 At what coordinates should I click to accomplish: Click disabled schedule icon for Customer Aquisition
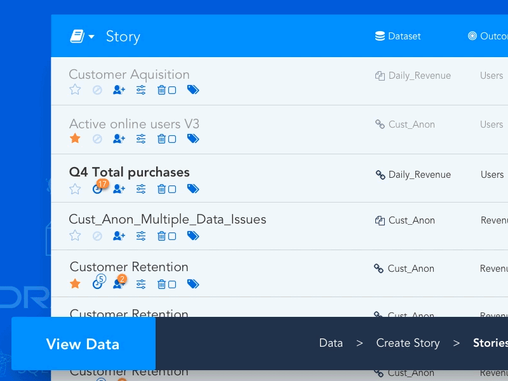[97, 90]
